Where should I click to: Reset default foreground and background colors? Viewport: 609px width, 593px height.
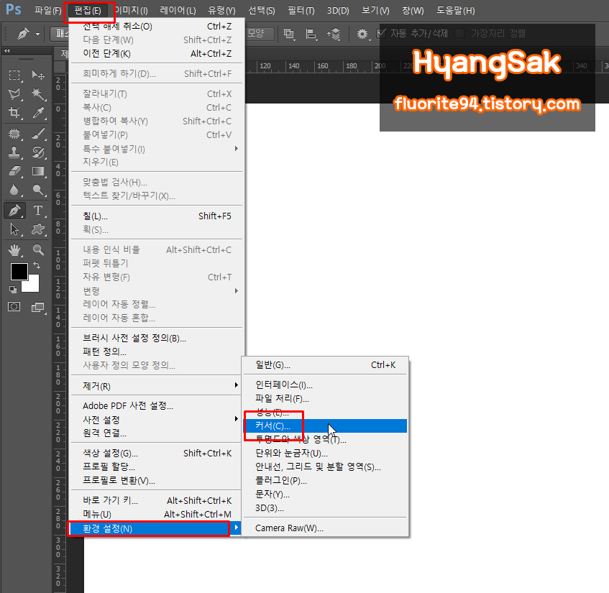(13, 290)
